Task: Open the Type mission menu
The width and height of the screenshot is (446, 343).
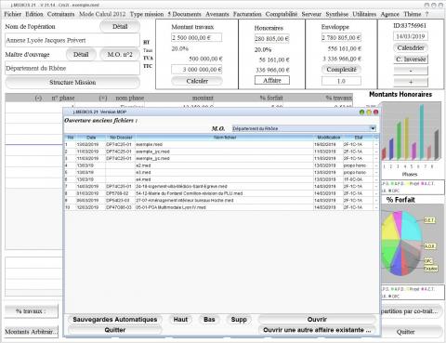Action: 147,14
